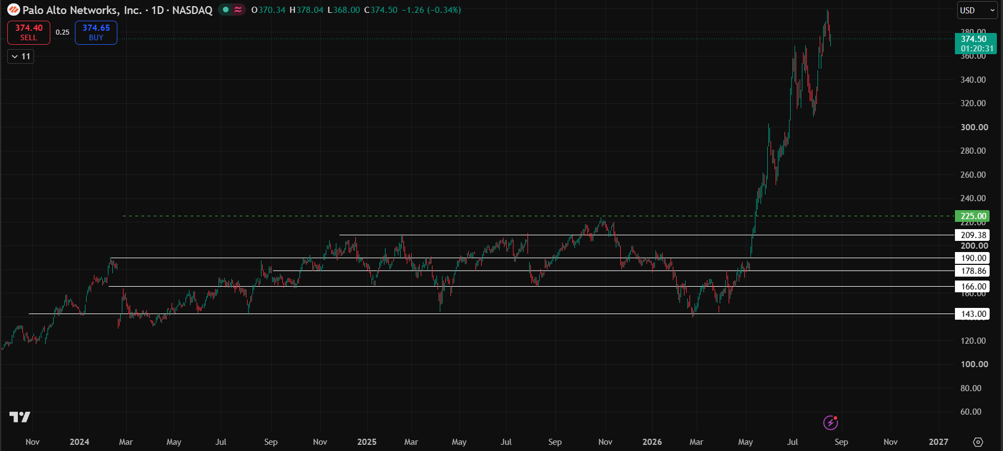Click the 374.40 SELL button

coord(28,32)
